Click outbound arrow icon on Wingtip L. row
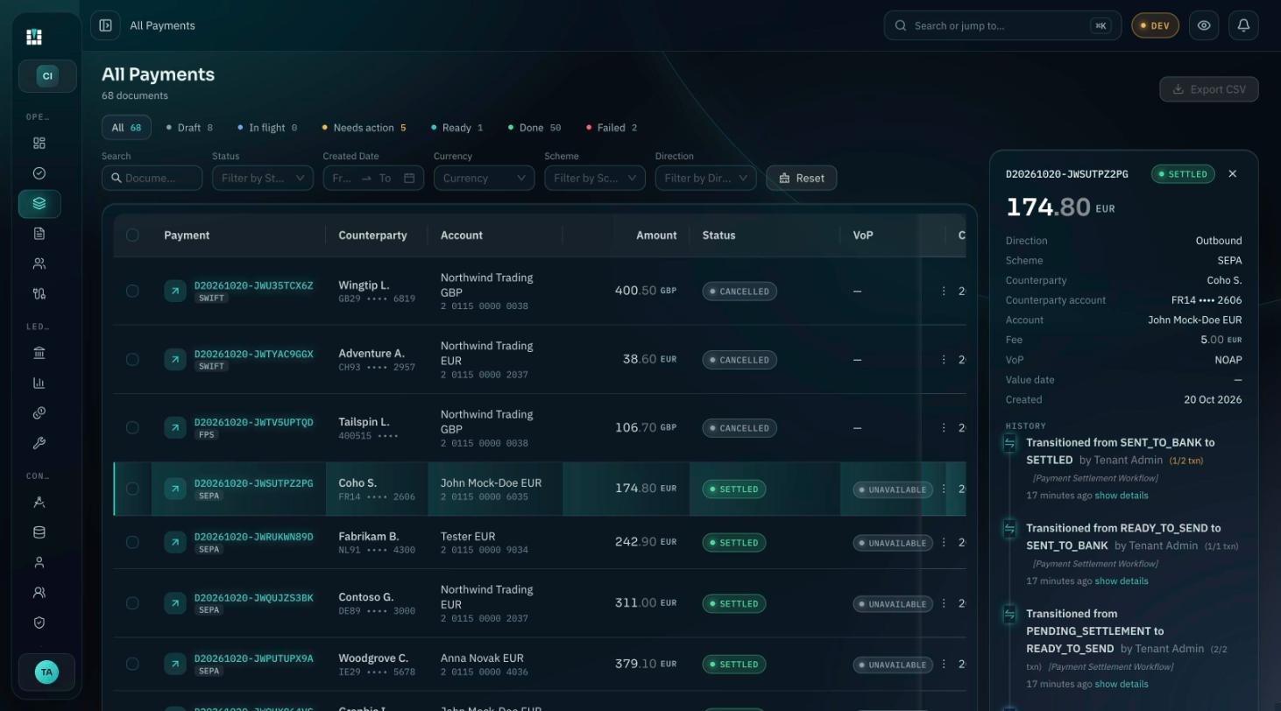The height and width of the screenshot is (711, 1281). (175, 291)
